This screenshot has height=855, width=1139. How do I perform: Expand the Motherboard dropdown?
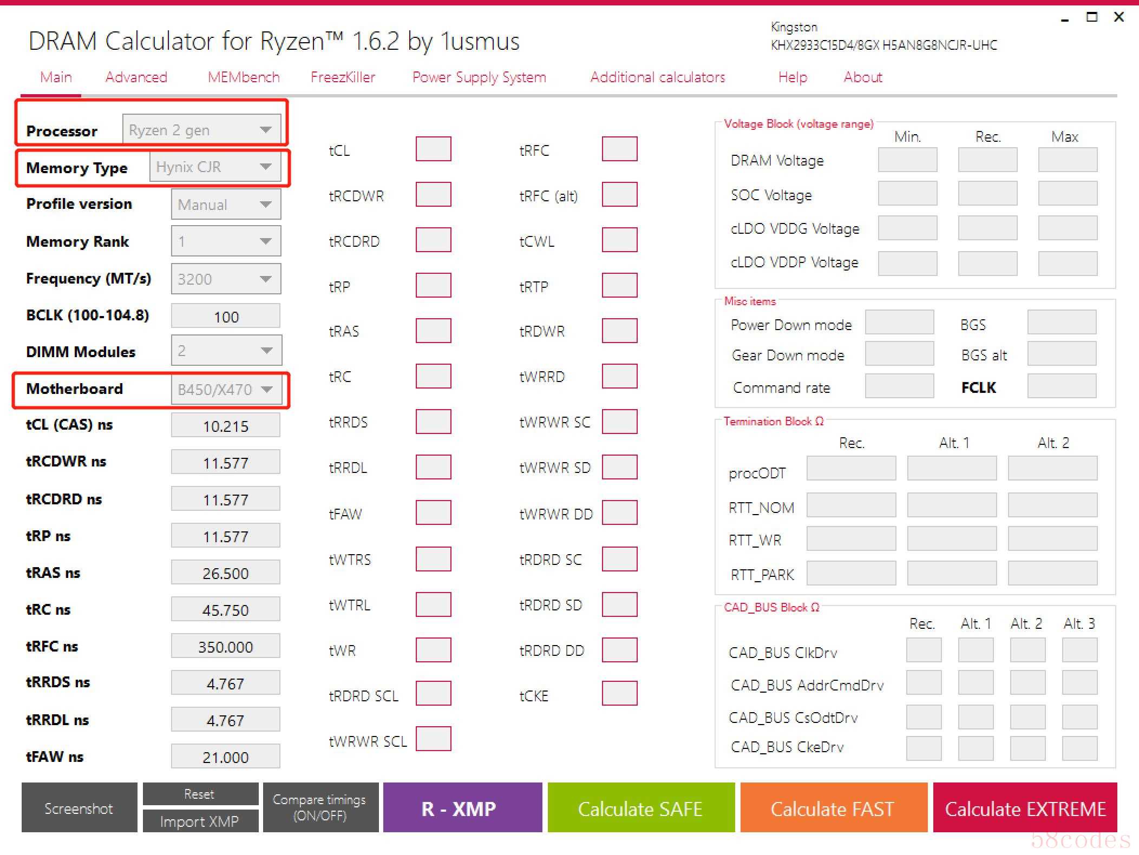[226, 389]
